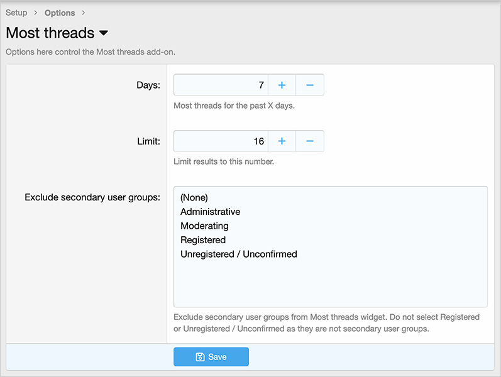Screen dimensions: 501x377
Task: Focus the Days number field
Action: tap(221, 85)
